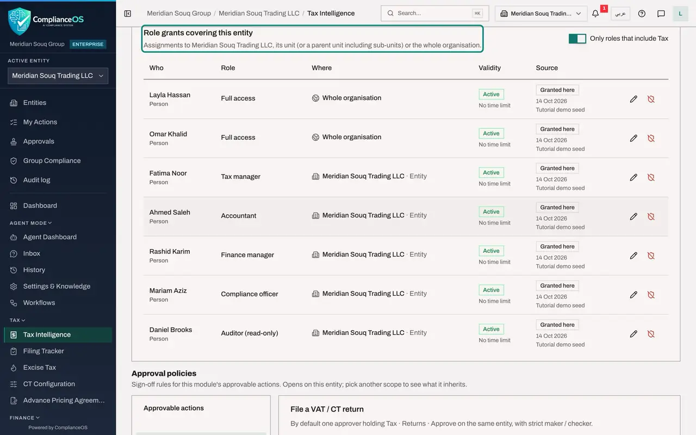Revoke Rashid Karim's role grant

click(651, 256)
